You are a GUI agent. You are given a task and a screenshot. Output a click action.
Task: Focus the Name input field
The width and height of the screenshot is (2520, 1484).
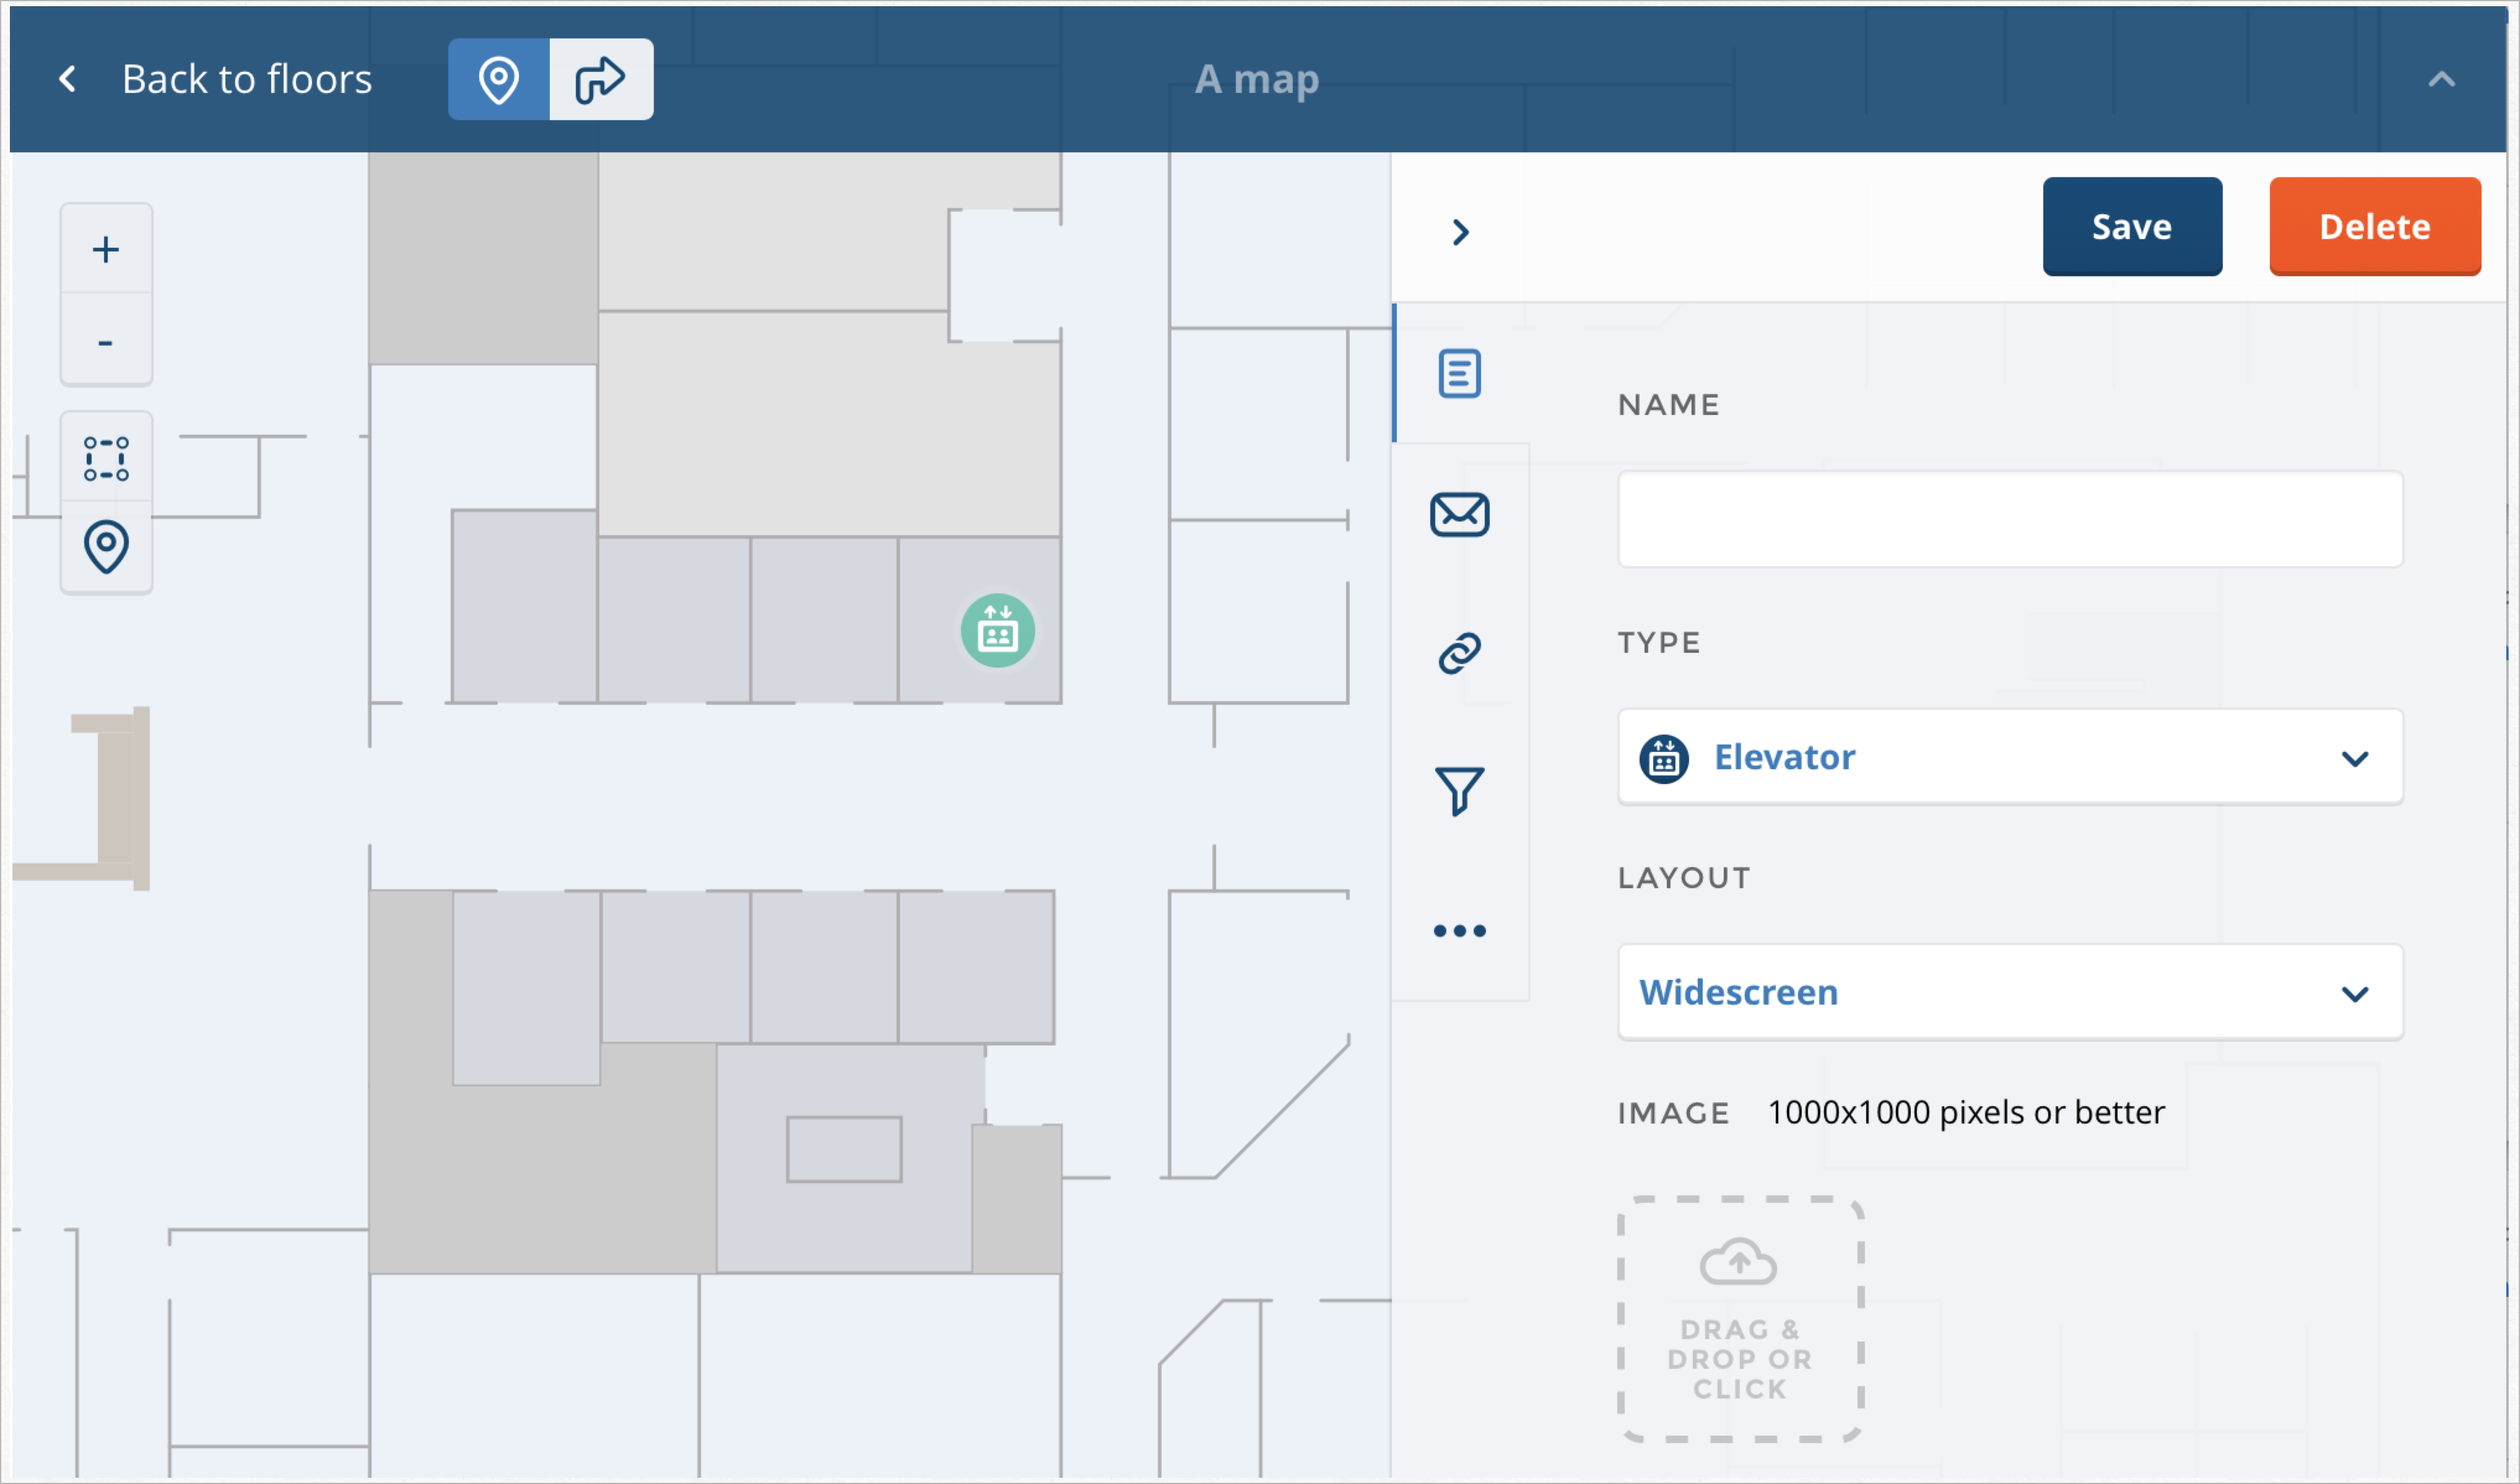pyautogui.click(x=2010, y=519)
